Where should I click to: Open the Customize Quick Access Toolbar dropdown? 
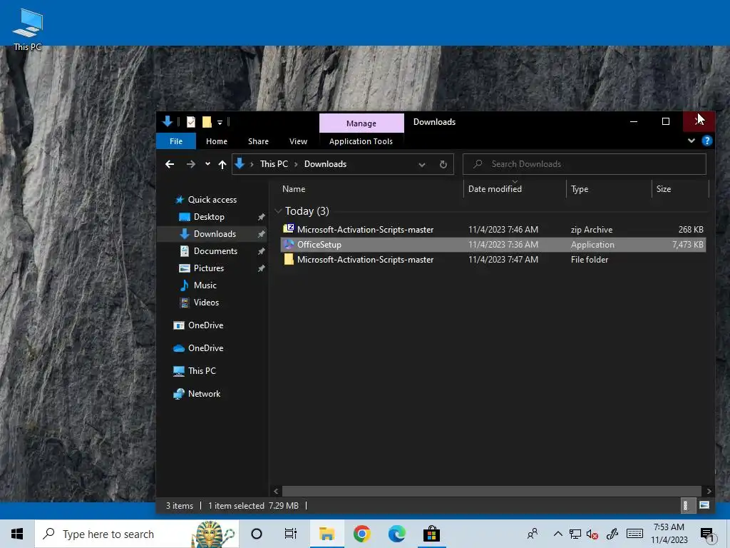click(220, 123)
